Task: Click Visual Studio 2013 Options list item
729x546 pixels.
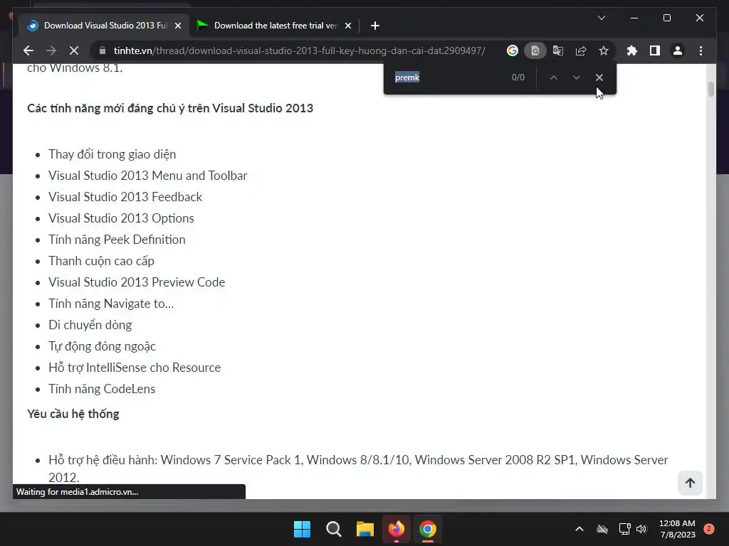Action: click(x=121, y=218)
